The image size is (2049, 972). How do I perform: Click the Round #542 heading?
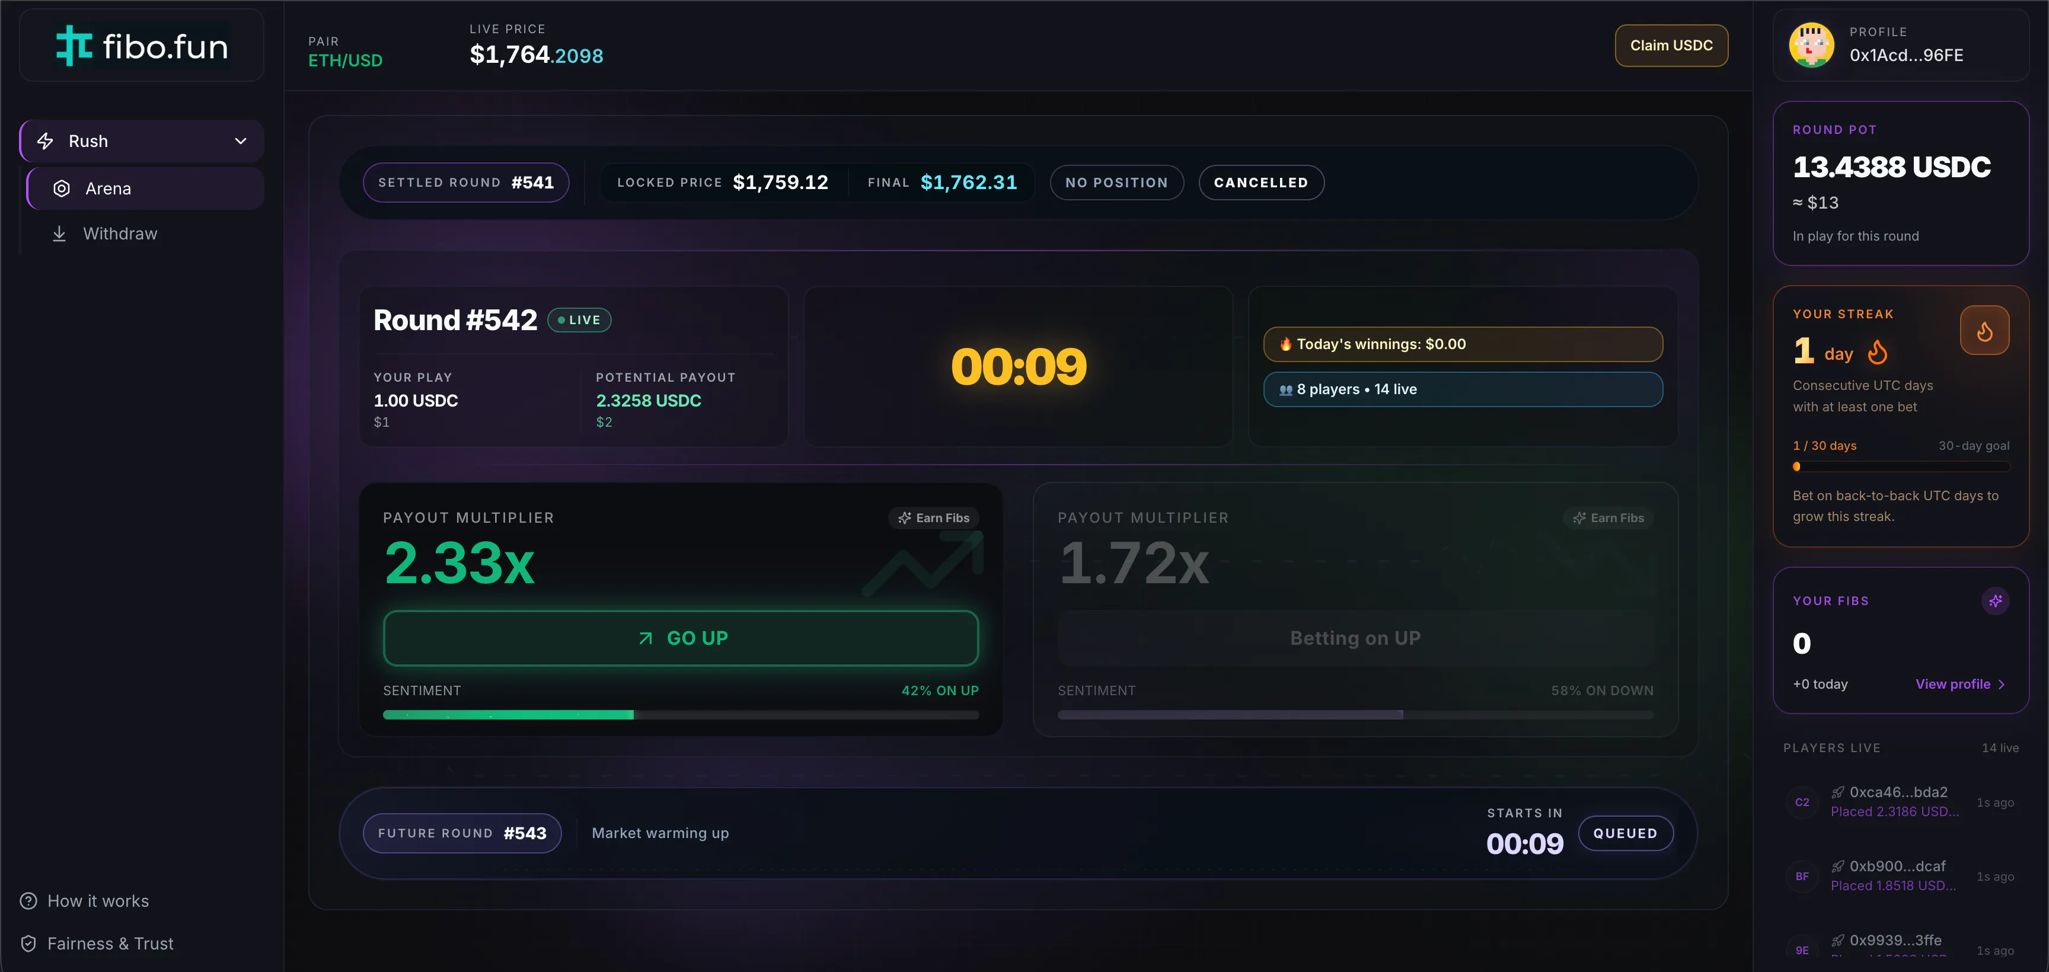tap(455, 320)
